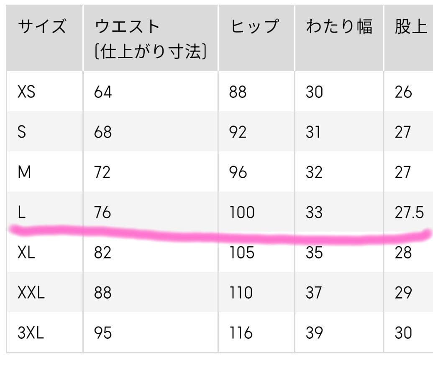The width and height of the screenshot is (433, 368).
Task: Select the L size row label
Action: (x=21, y=212)
